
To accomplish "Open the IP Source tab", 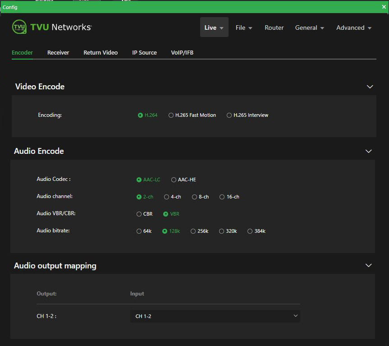I will [x=144, y=52].
